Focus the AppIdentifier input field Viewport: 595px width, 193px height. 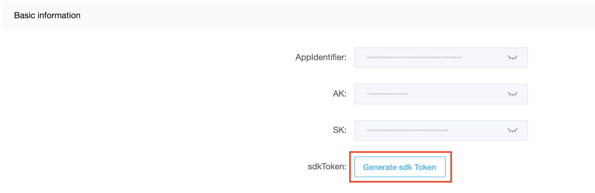[441, 58]
